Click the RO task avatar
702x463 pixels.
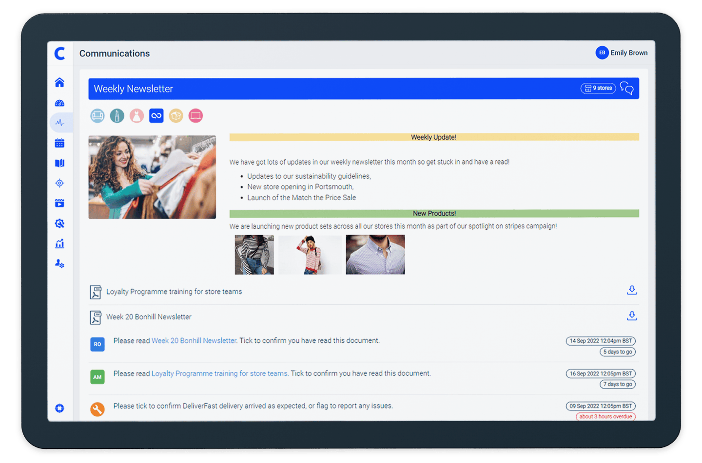point(97,344)
